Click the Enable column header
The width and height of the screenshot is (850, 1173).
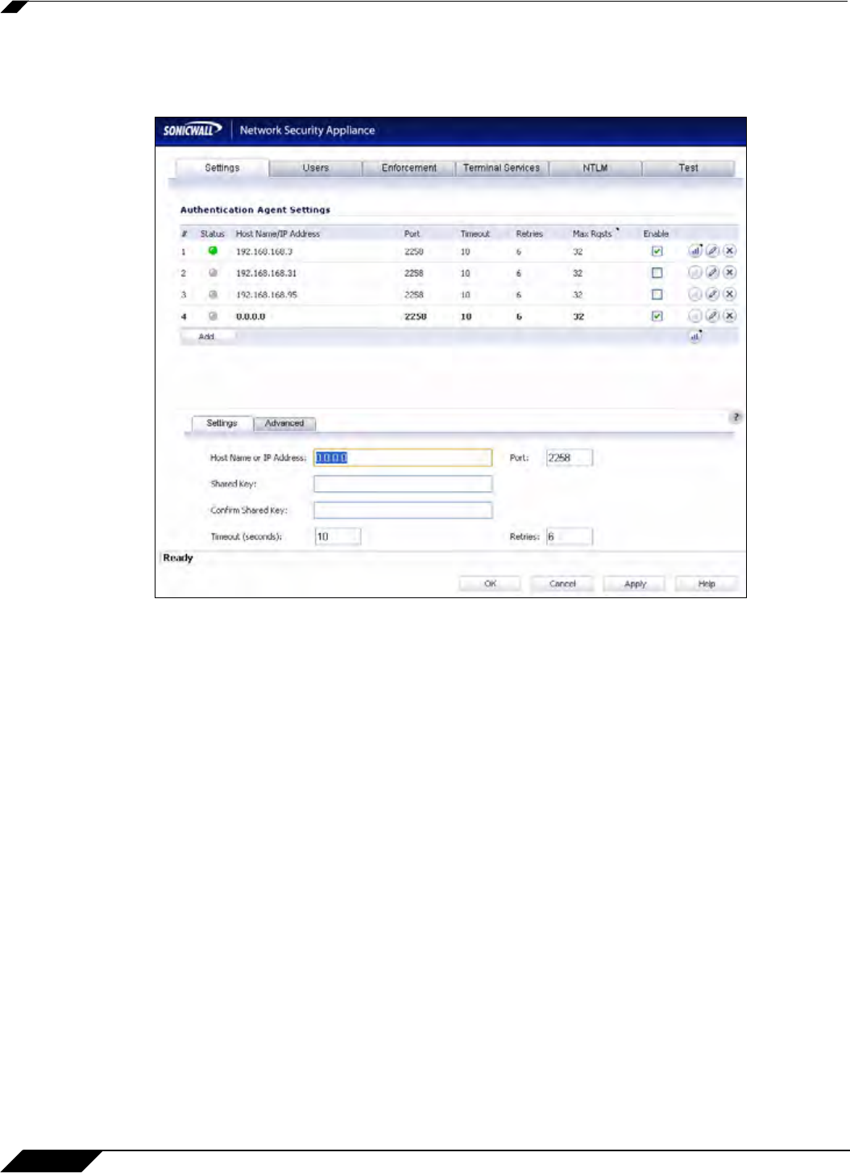pos(656,233)
